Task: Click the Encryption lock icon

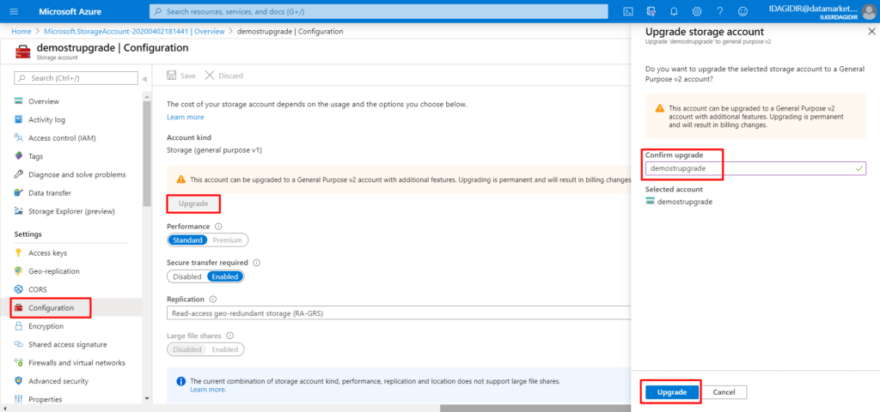Action: click(19, 326)
